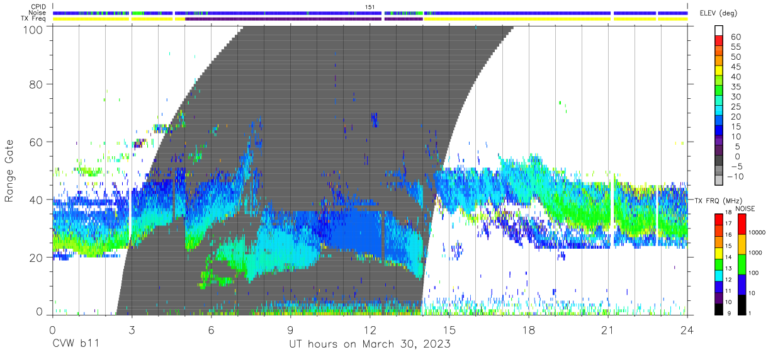The height and width of the screenshot is (357, 773).
Task: Click the ELEV (deg) colorbar title
Action: point(718,13)
